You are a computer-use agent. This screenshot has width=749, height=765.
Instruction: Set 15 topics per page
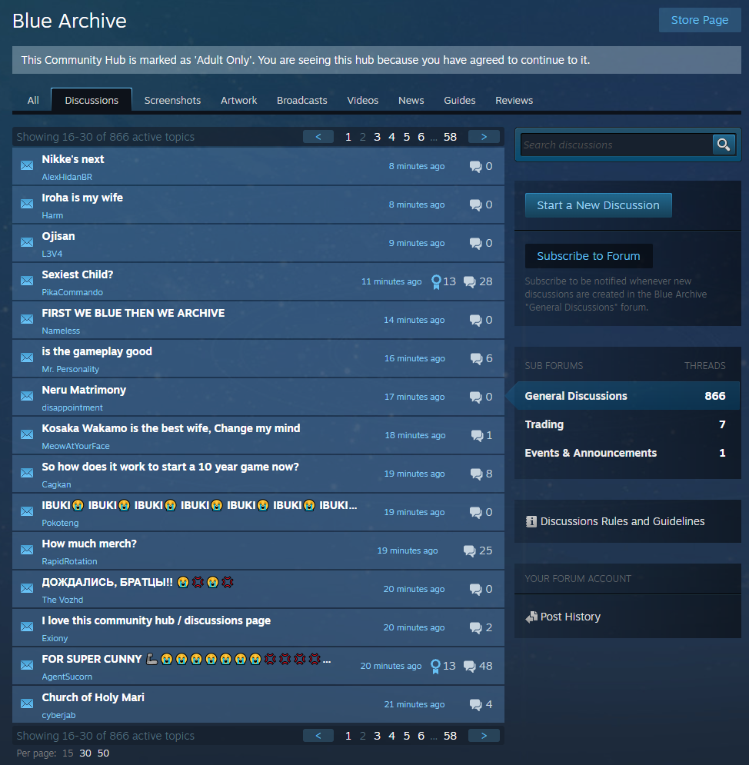68,753
